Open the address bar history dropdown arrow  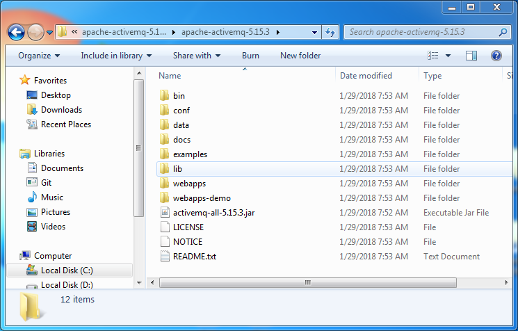pyautogui.click(x=314, y=33)
